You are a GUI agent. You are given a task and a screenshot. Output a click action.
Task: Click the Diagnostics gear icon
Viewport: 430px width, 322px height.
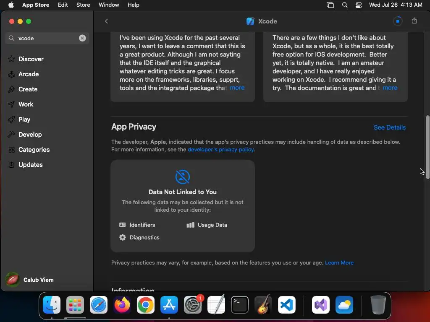(123, 237)
